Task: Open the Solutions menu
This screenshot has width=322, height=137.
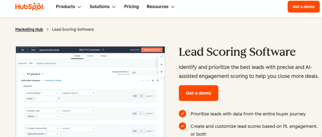Action: point(103,7)
